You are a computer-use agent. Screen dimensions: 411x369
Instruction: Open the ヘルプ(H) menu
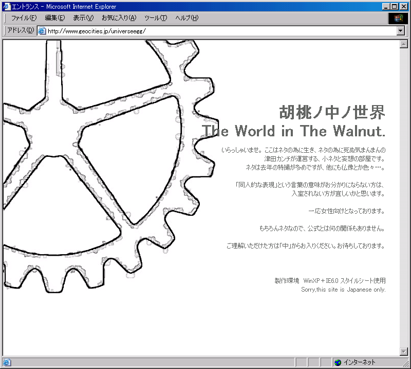coord(186,18)
